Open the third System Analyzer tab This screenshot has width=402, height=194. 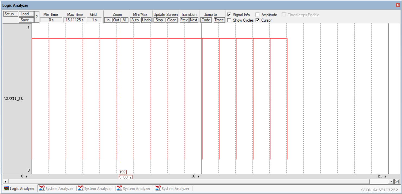134,189
